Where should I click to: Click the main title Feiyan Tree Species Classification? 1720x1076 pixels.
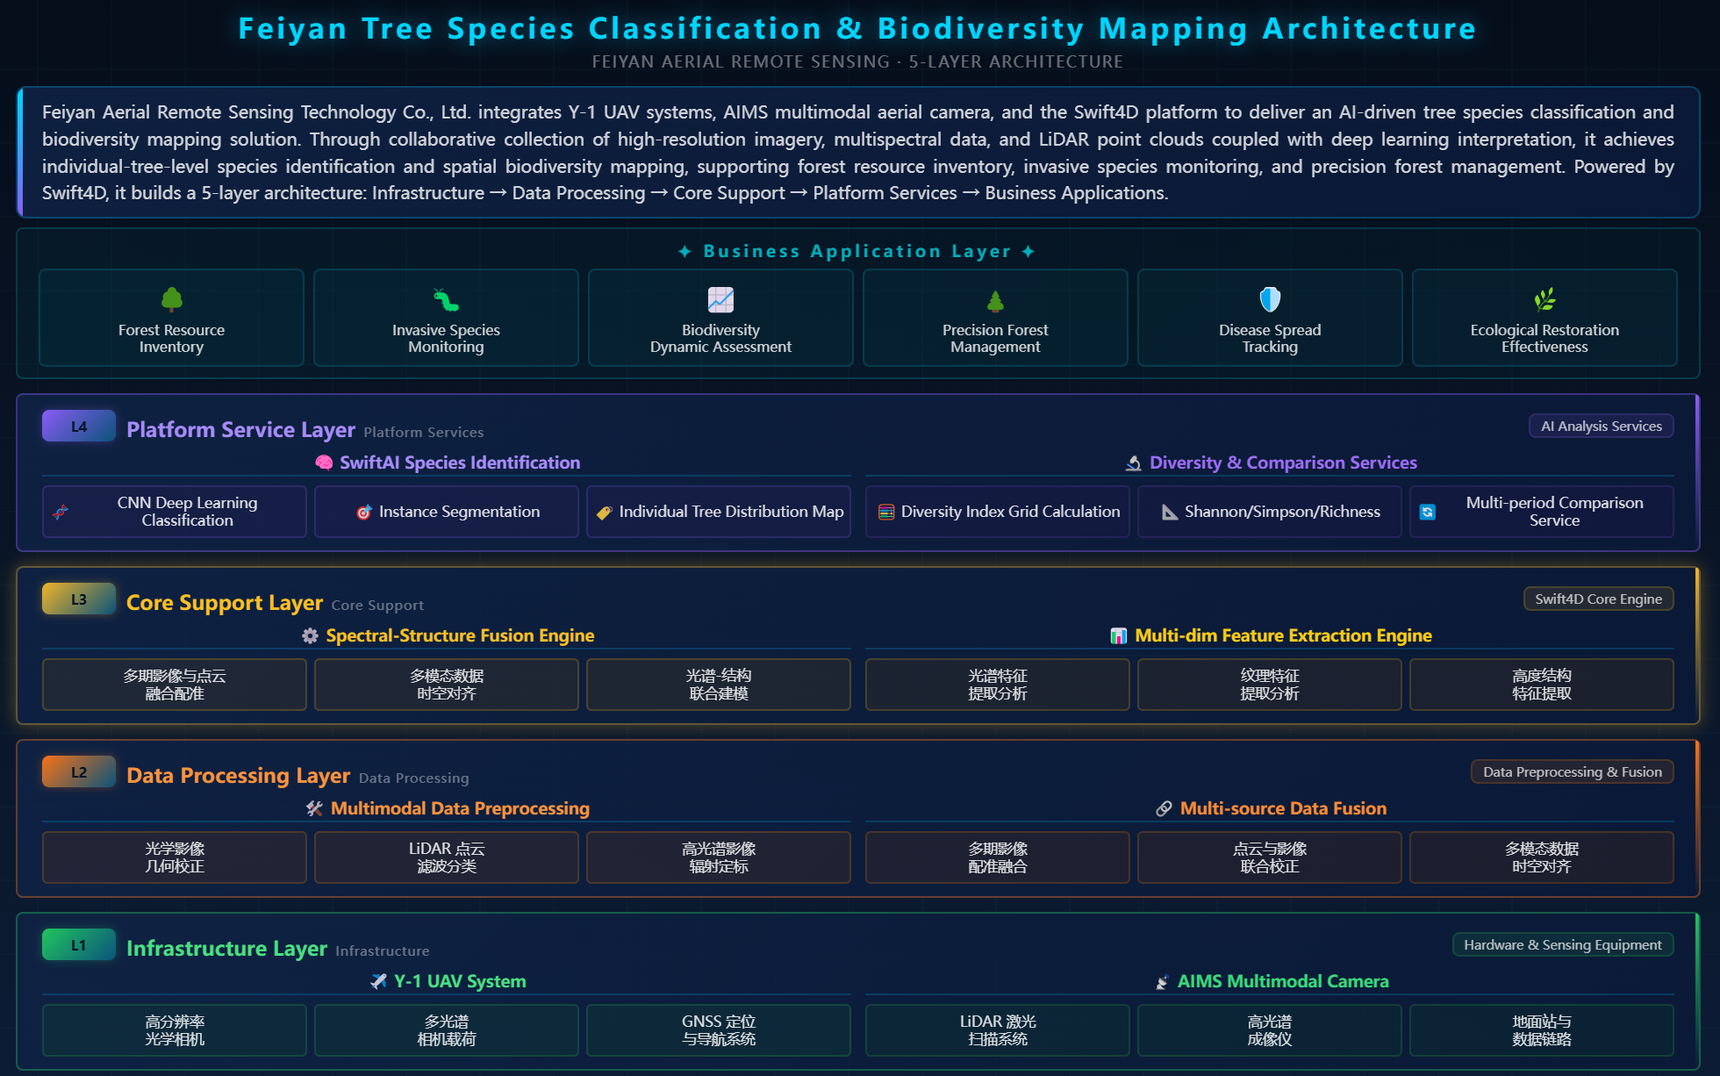coord(857,28)
